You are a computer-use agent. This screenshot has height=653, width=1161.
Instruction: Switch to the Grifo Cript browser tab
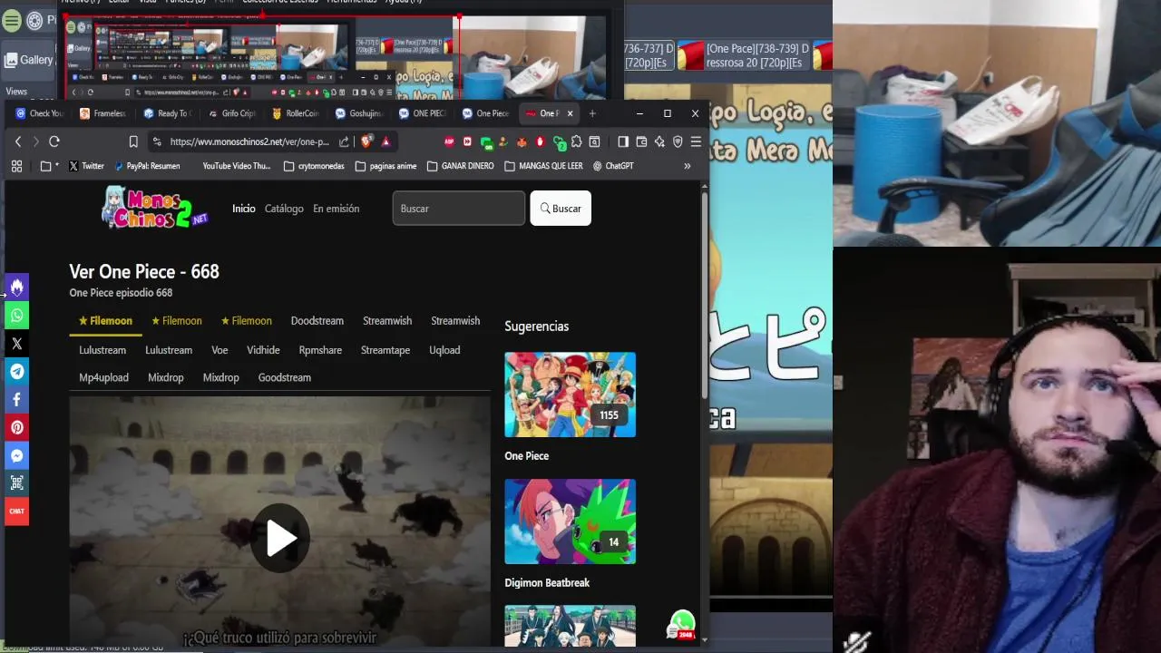pyautogui.click(x=231, y=113)
